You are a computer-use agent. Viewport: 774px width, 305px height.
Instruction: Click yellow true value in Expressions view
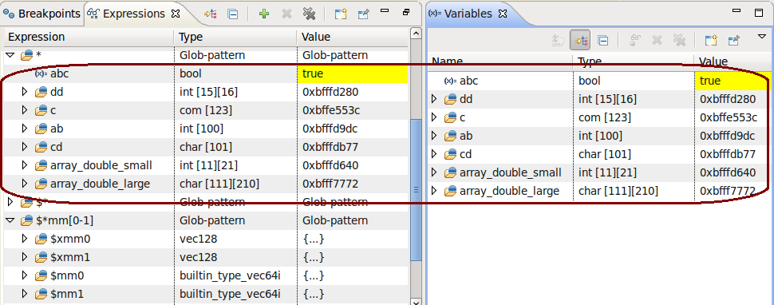pyautogui.click(x=353, y=73)
